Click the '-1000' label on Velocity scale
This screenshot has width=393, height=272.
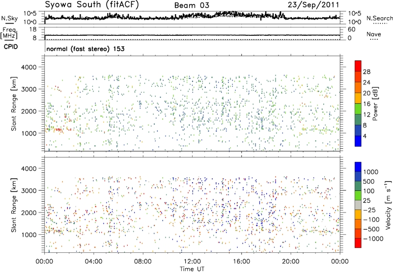click(373, 239)
